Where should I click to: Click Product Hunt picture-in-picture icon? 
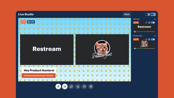[149, 39]
